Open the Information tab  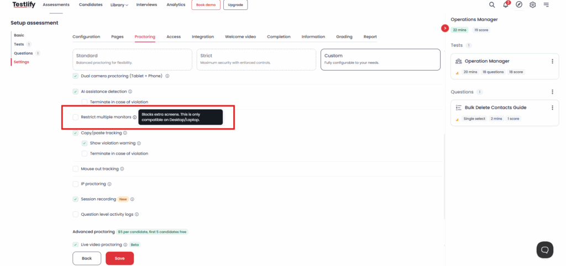click(x=313, y=37)
